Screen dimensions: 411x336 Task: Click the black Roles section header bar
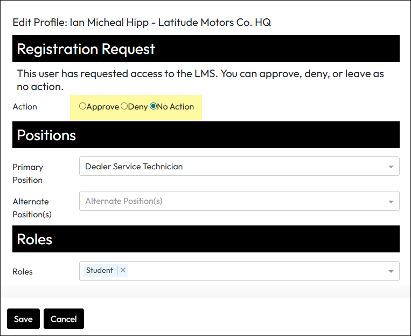(x=206, y=239)
